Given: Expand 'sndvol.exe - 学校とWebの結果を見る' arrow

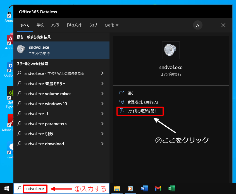Looking at the screenshot, I should [102, 73].
